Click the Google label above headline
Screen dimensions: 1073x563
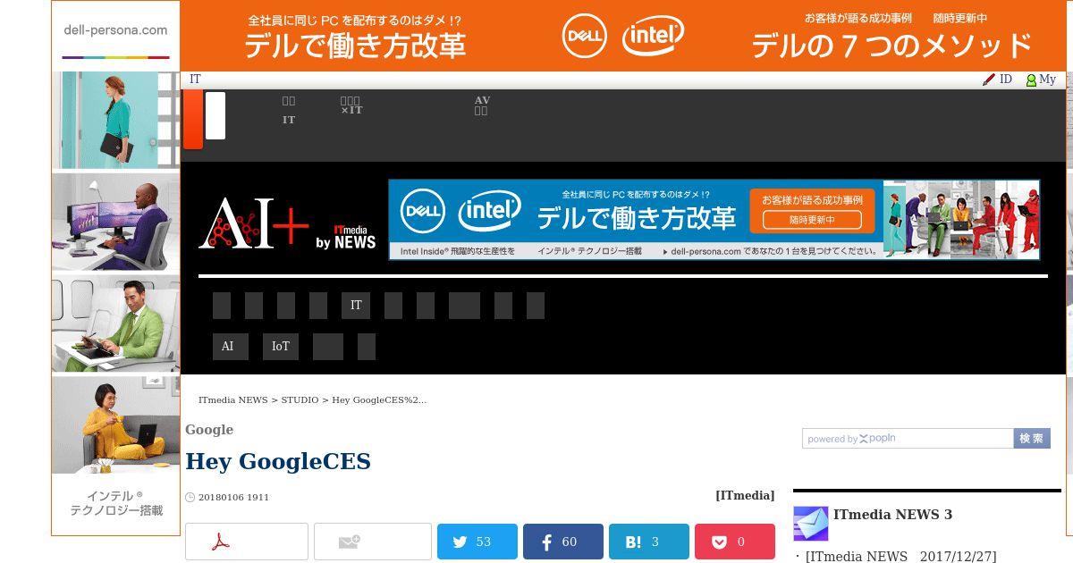pos(209,430)
